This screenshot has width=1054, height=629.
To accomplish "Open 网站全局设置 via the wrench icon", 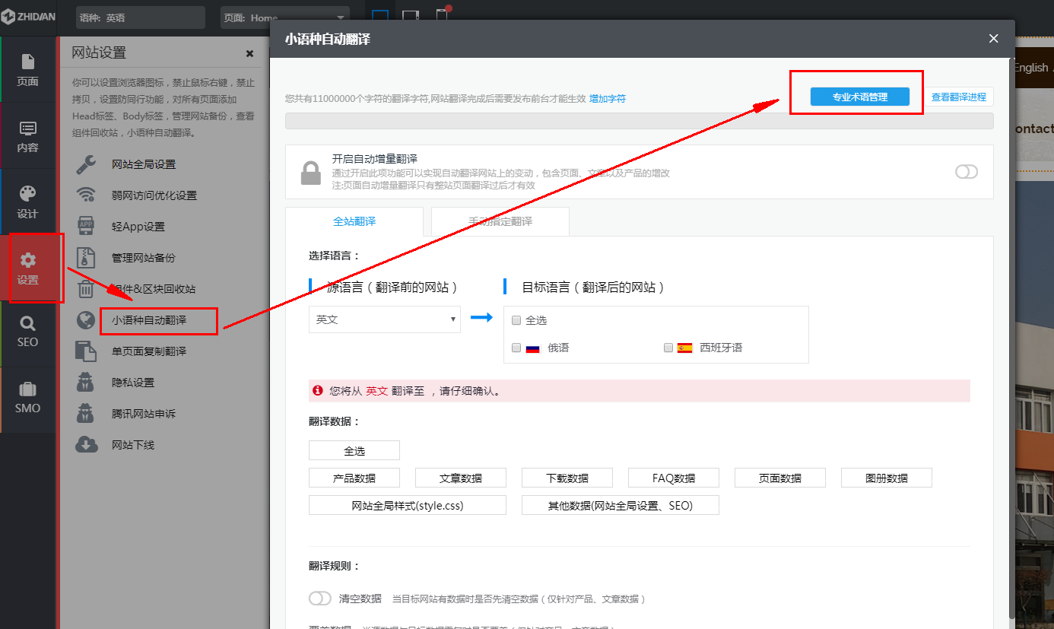I will [x=86, y=164].
